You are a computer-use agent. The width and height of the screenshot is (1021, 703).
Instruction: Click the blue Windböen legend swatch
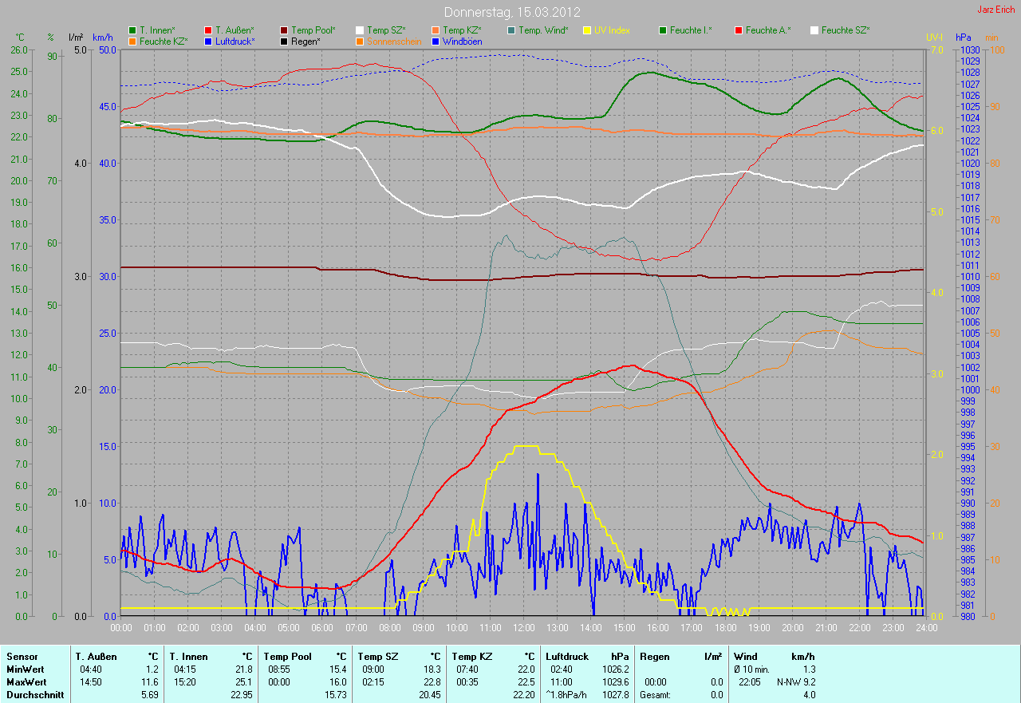pyautogui.click(x=436, y=41)
